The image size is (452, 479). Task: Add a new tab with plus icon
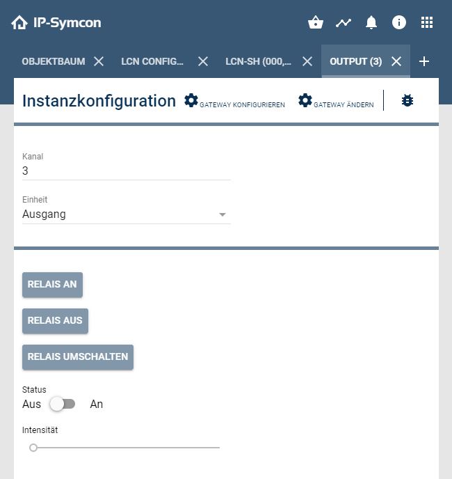click(424, 61)
